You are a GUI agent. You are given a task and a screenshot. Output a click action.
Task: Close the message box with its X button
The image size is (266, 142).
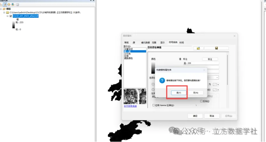tap(204, 70)
